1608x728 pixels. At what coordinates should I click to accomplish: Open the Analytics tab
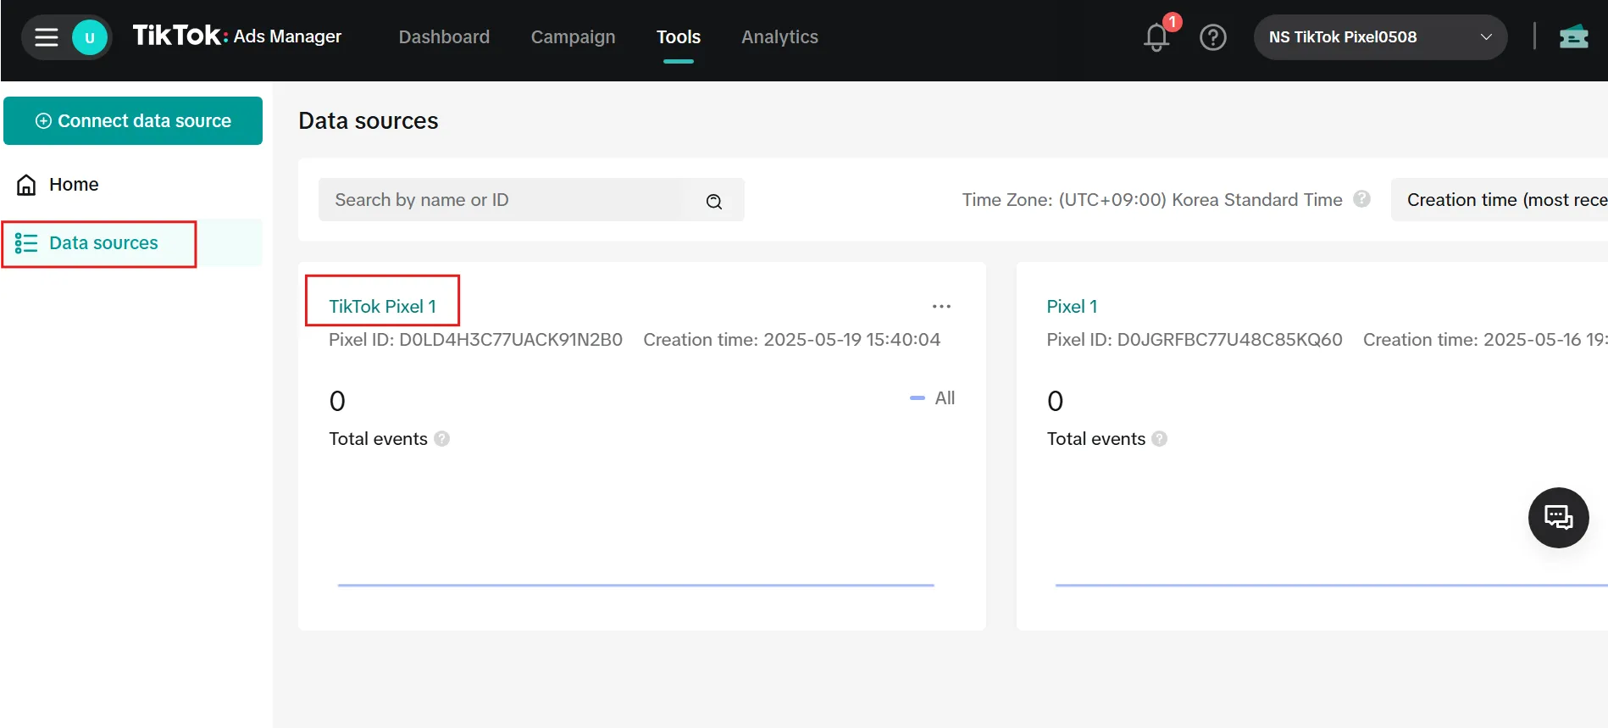(779, 37)
